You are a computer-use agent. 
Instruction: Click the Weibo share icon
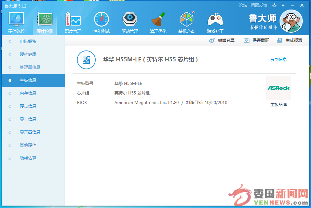point(212,40)
